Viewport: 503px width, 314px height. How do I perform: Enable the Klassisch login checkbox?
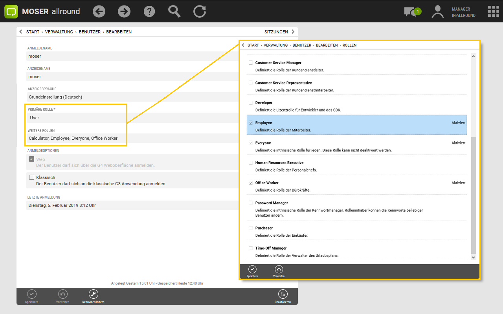32,177
